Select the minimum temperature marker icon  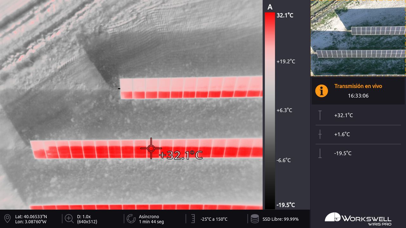320,153
